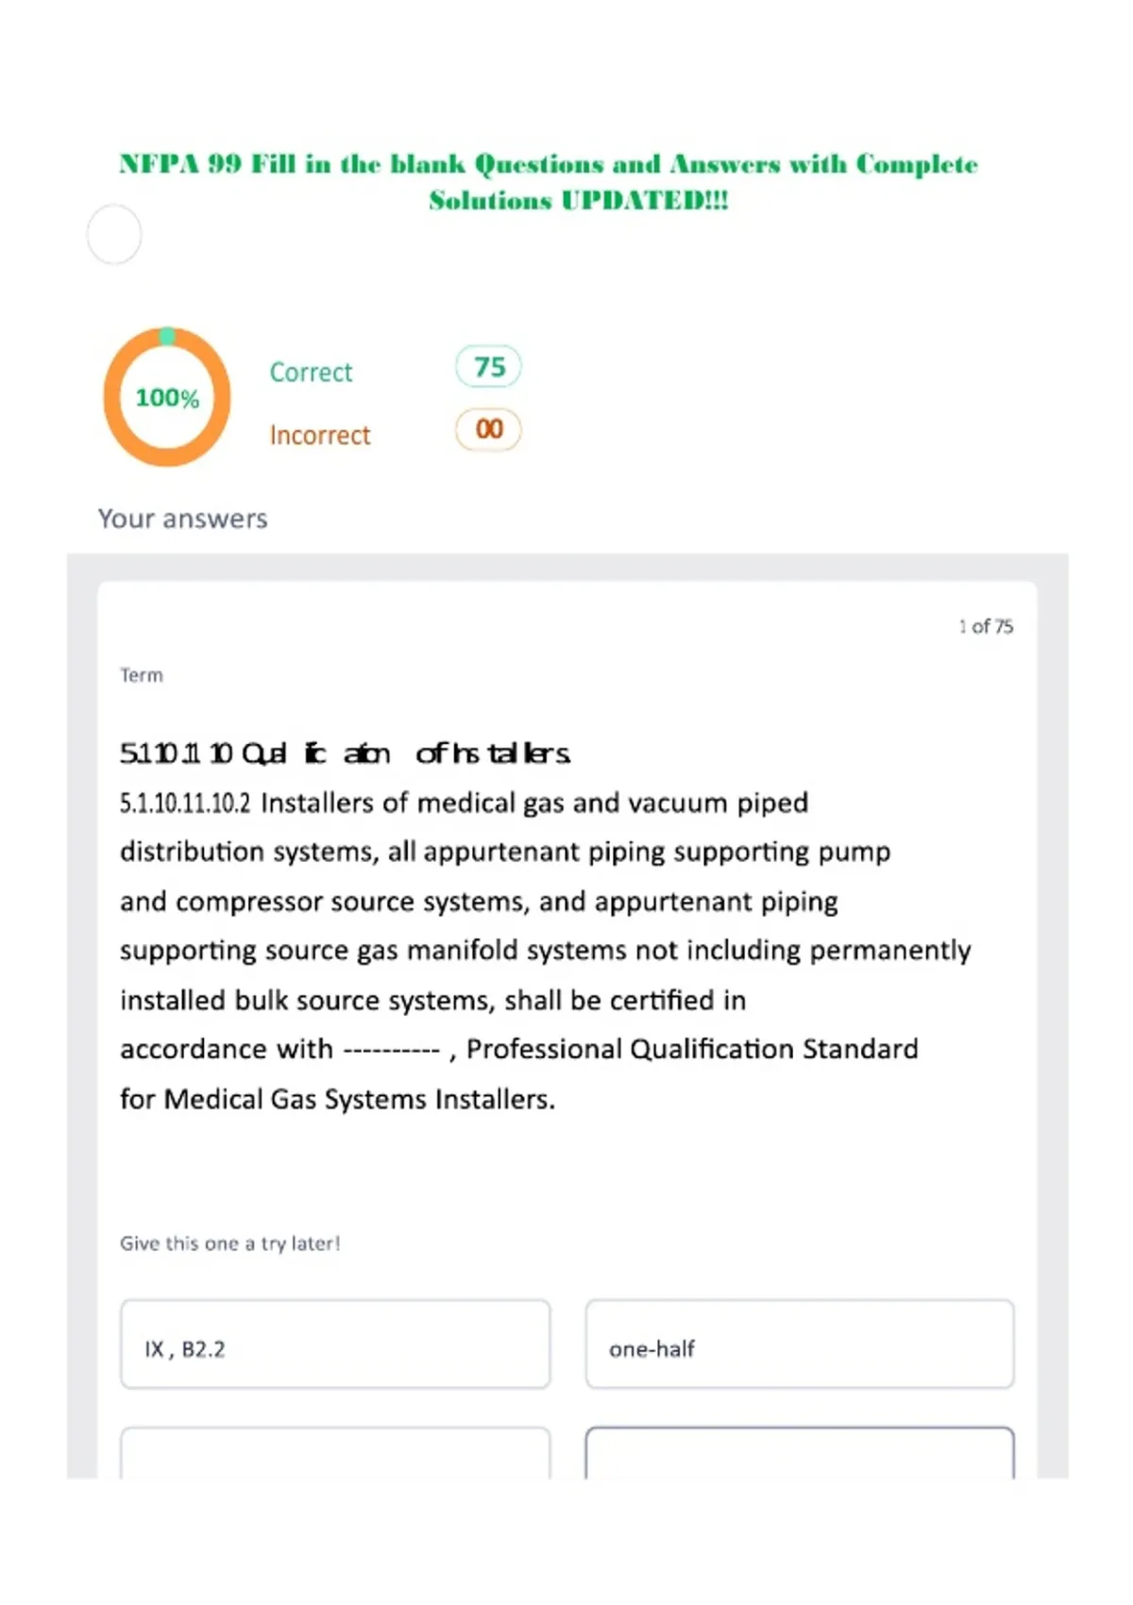The height and width of the screenshot is (1605, 1133).
Task: Click the garbled question heading line
Action: click(346, 753)
